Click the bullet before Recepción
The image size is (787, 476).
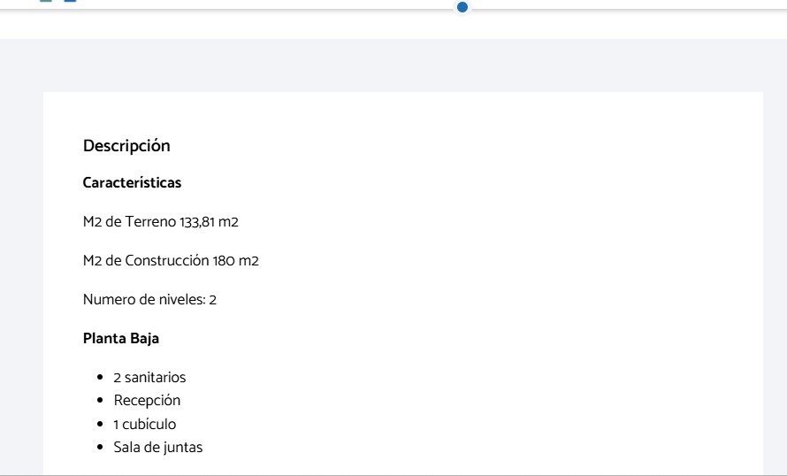tap(102, 401)
